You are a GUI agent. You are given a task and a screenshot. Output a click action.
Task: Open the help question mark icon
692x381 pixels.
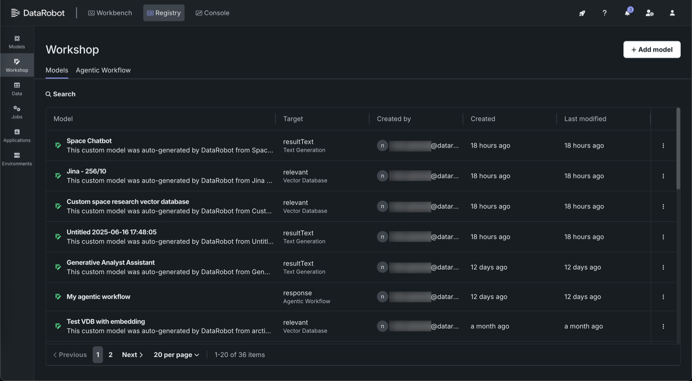[604, 13]
